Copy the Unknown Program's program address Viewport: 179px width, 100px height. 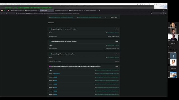[95, 70]
